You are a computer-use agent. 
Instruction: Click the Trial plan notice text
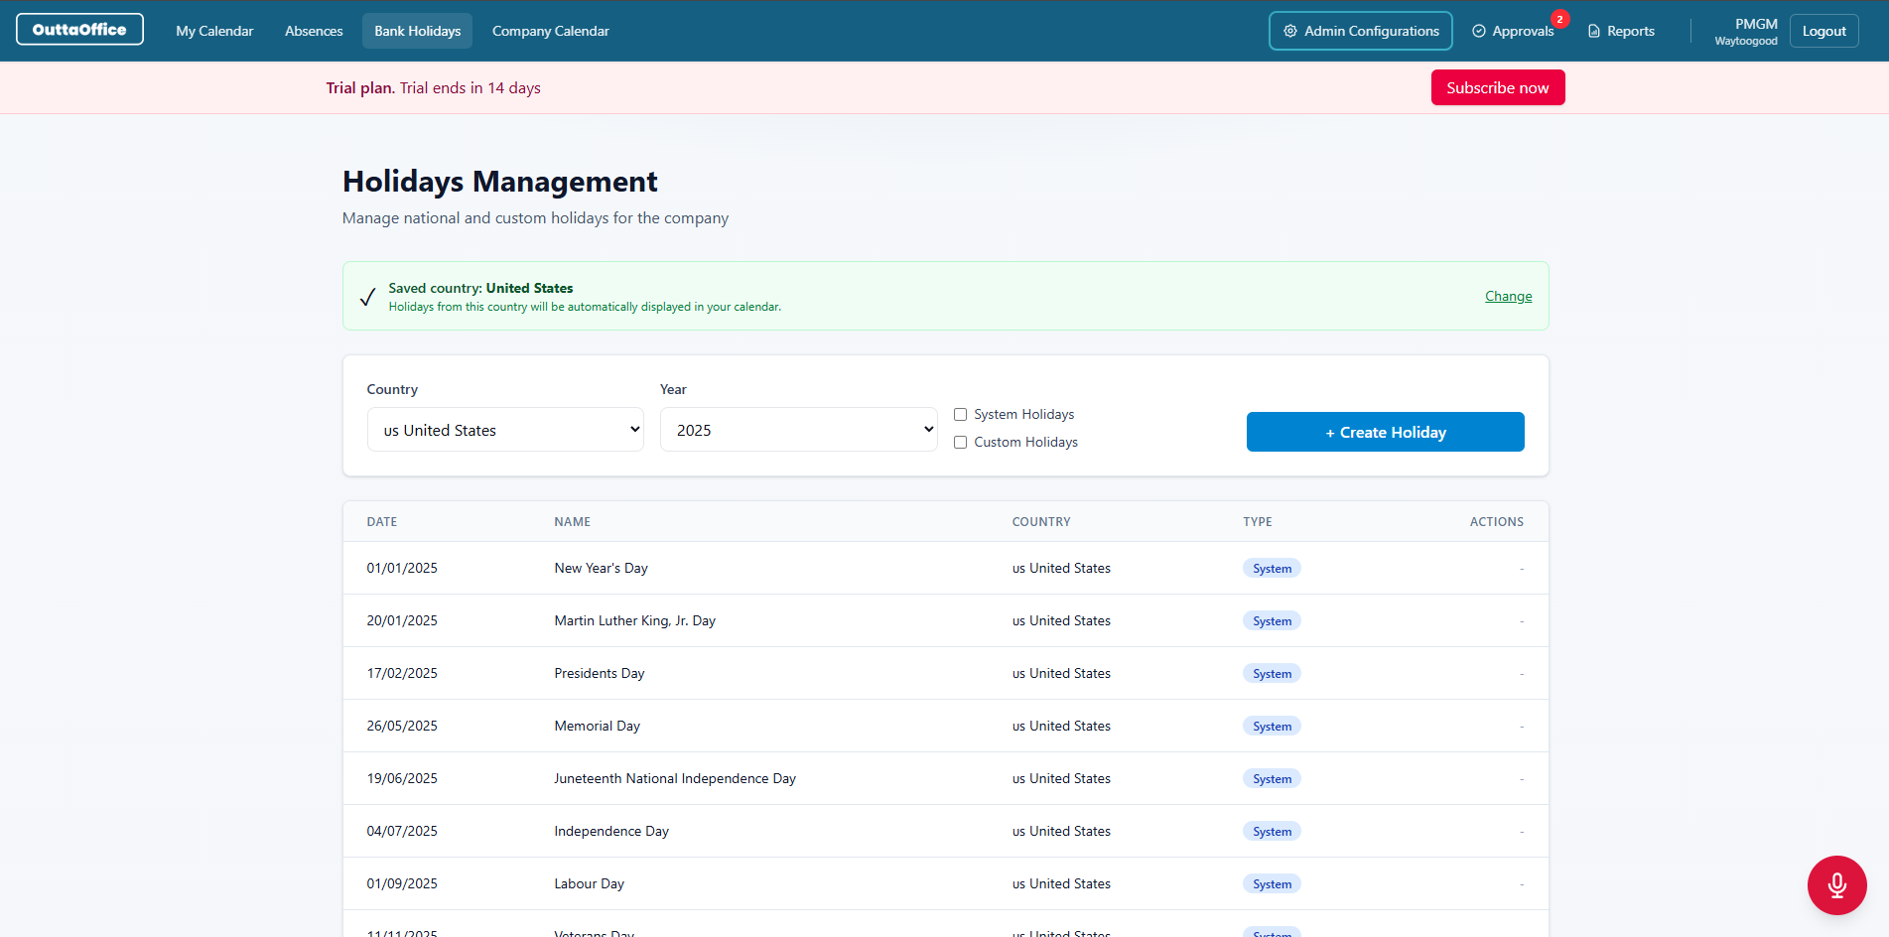(x=433, y=87)
